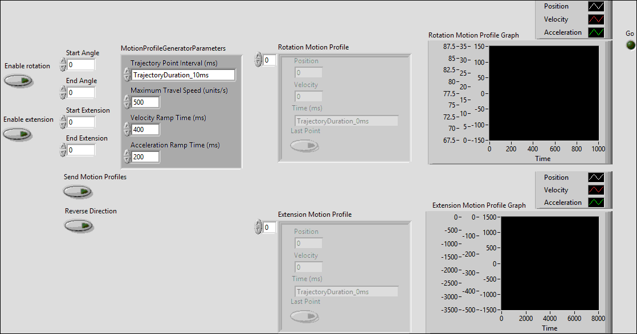Toggle the Enable rotation switch
Screen dimensions: 637x334
pos(18,80)
